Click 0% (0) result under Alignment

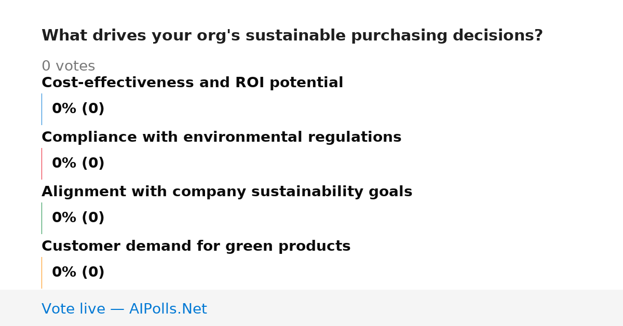(x=78, y=218)
